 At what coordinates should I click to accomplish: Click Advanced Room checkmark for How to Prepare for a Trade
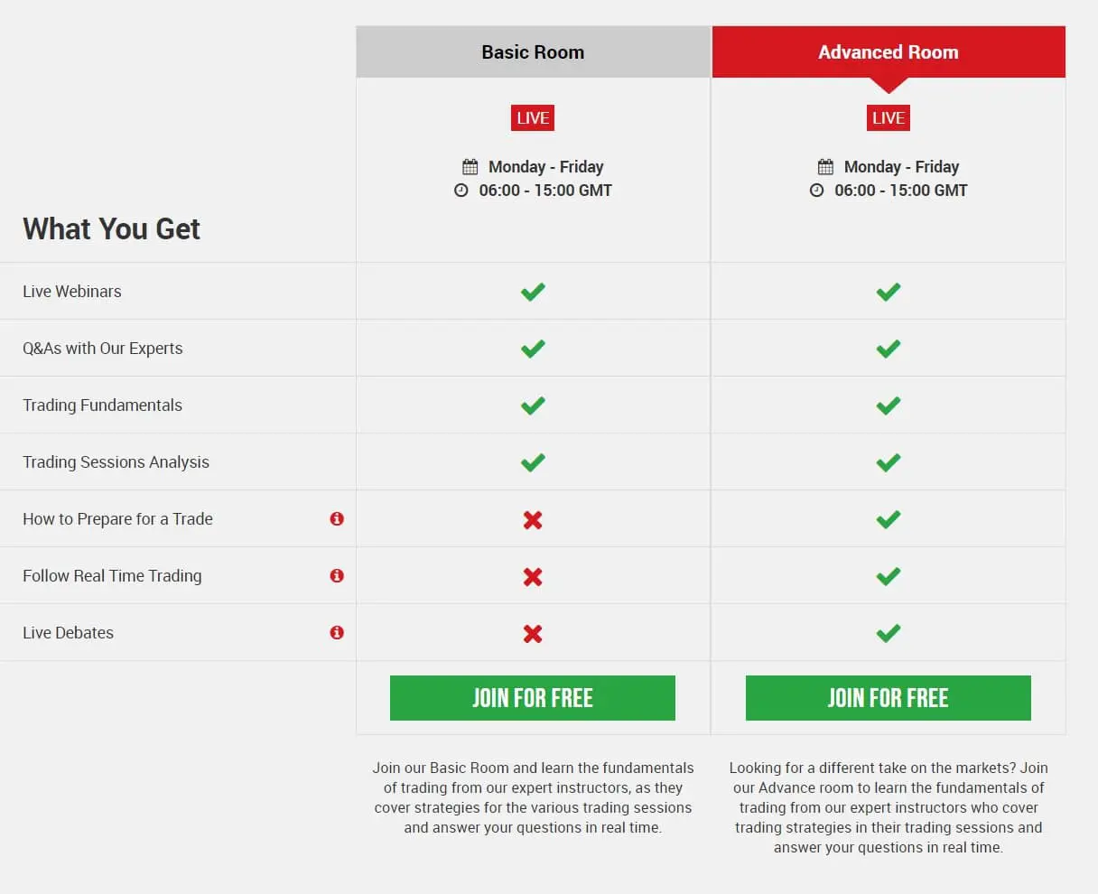pos(889,519)
